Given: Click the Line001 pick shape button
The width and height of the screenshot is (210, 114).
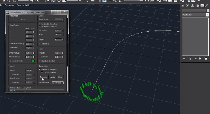Looking at the screenshot, I should (22, 20).
